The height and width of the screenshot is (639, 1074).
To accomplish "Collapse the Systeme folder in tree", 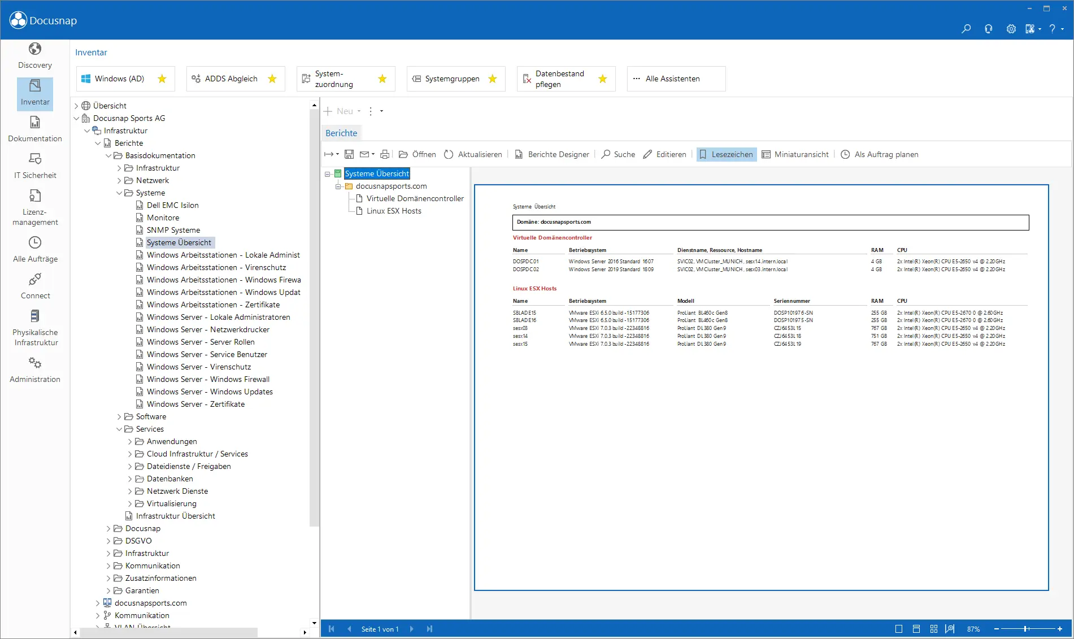I will tap(119, 193).
